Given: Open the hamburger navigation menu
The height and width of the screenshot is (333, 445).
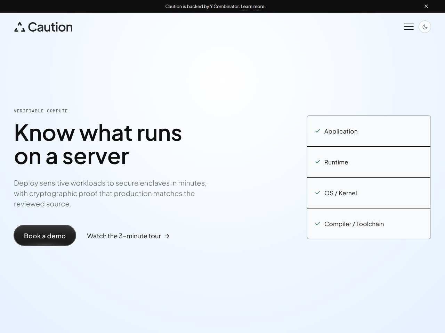Looking at the screenshot, I should [x=409, y=27].
